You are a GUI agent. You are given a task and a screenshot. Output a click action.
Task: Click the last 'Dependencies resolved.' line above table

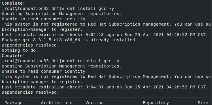tap(30, 92)
